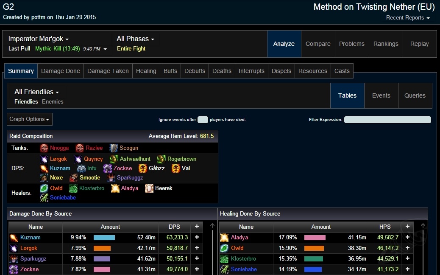Open Lørgok's player link in damage table

(29, 248)
